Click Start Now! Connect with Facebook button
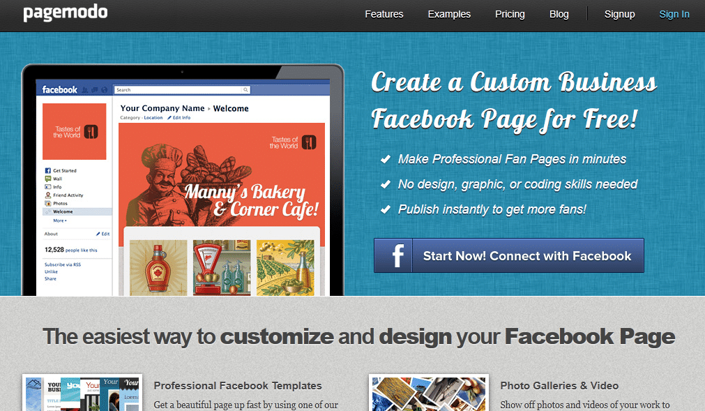This screenshot has width=705, height=411. point(509,255)
